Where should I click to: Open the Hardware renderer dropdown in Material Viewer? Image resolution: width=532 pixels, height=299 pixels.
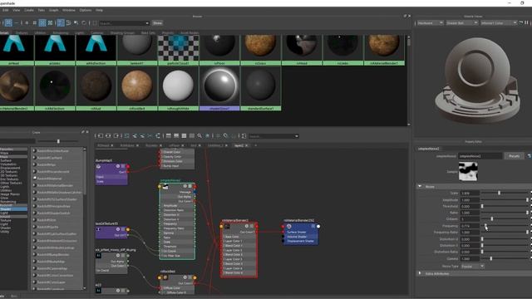pyautogui.click(x=430, y=22)
